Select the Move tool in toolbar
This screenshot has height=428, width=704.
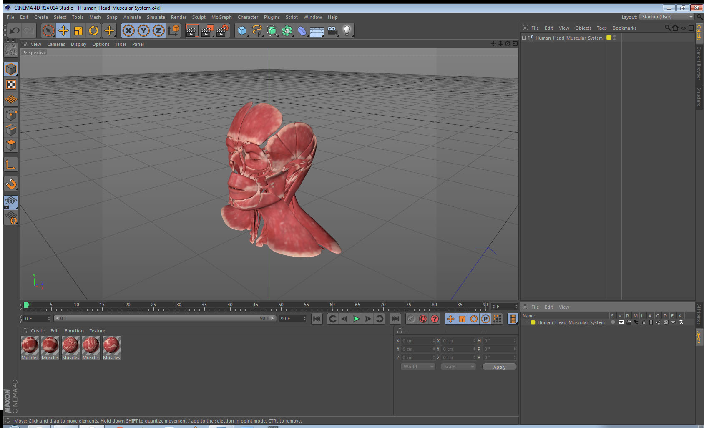point(63,30)
